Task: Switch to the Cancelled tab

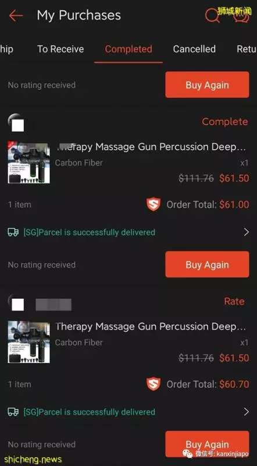Action: 194,49
